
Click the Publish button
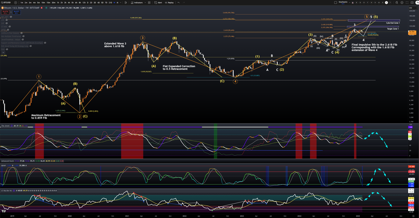click(417, 2)
